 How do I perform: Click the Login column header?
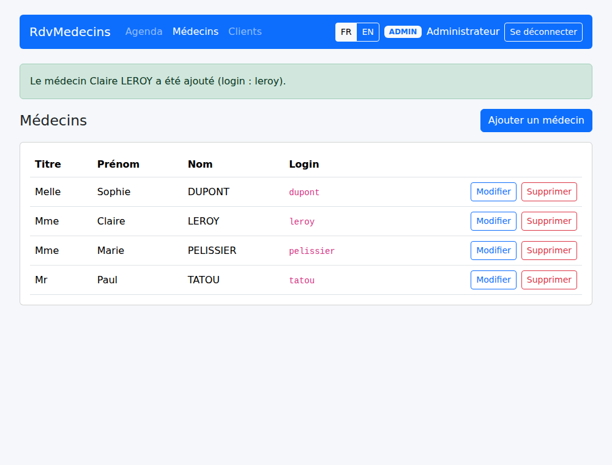coord(304,164)
